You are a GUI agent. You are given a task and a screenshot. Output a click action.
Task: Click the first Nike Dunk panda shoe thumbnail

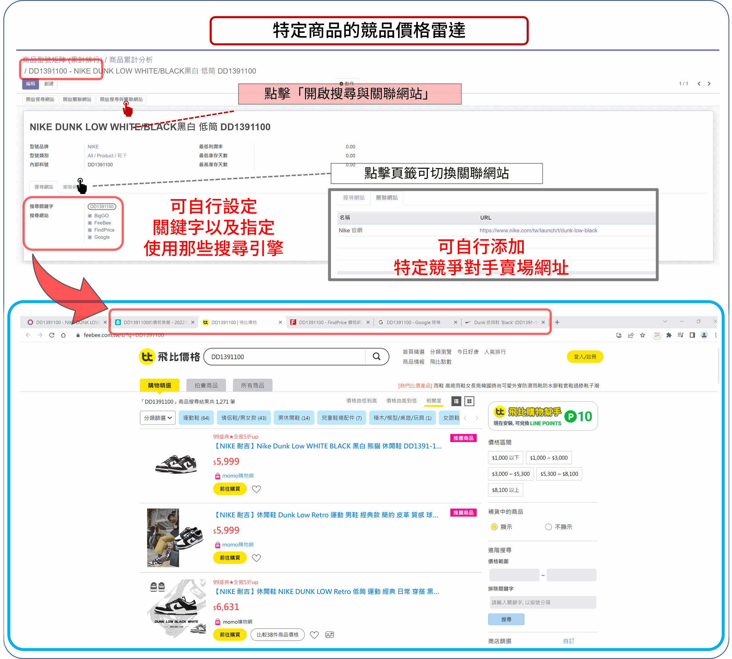(176, 463)
